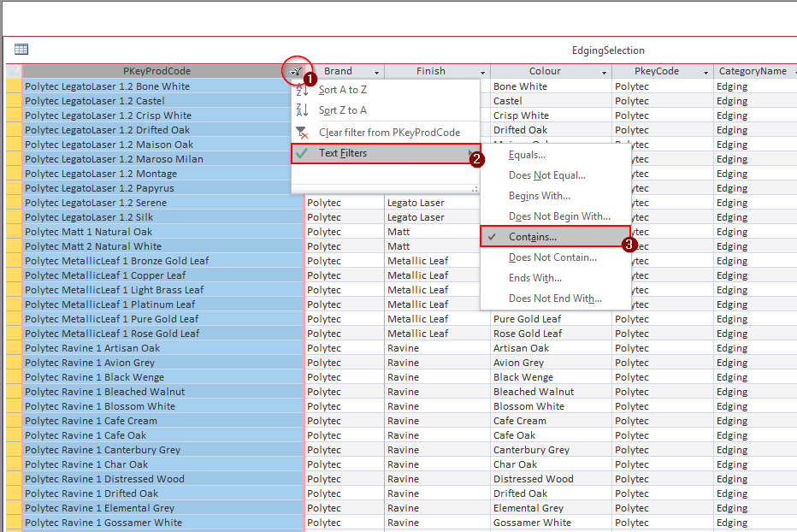The image size is (797, 532).
Task: Click Colour cell Bone White
Action: (551, 86)
